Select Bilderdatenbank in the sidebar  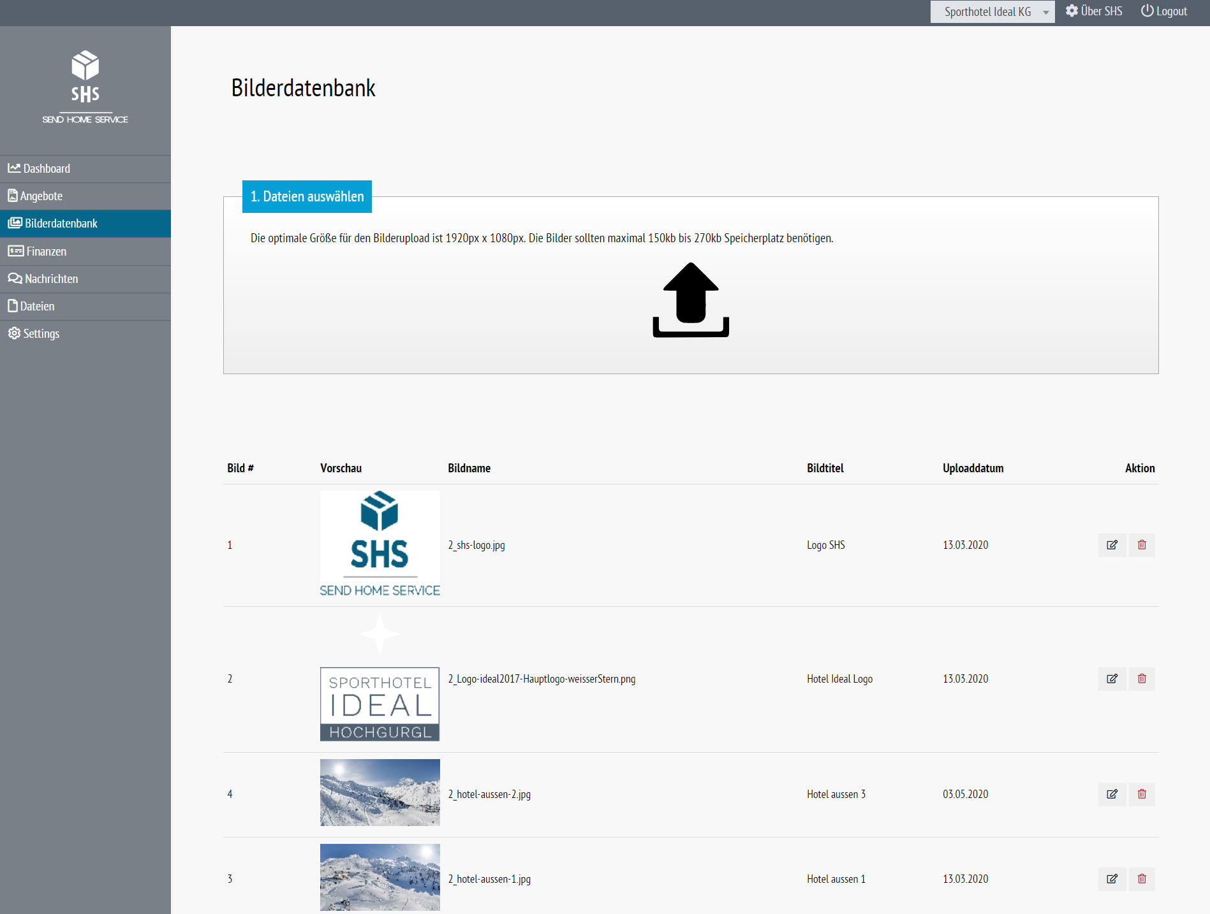[x=85, y=223]
